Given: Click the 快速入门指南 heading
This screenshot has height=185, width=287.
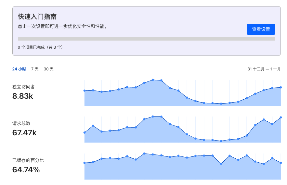Looking at the screenshot, I should (x=37, y=17).
